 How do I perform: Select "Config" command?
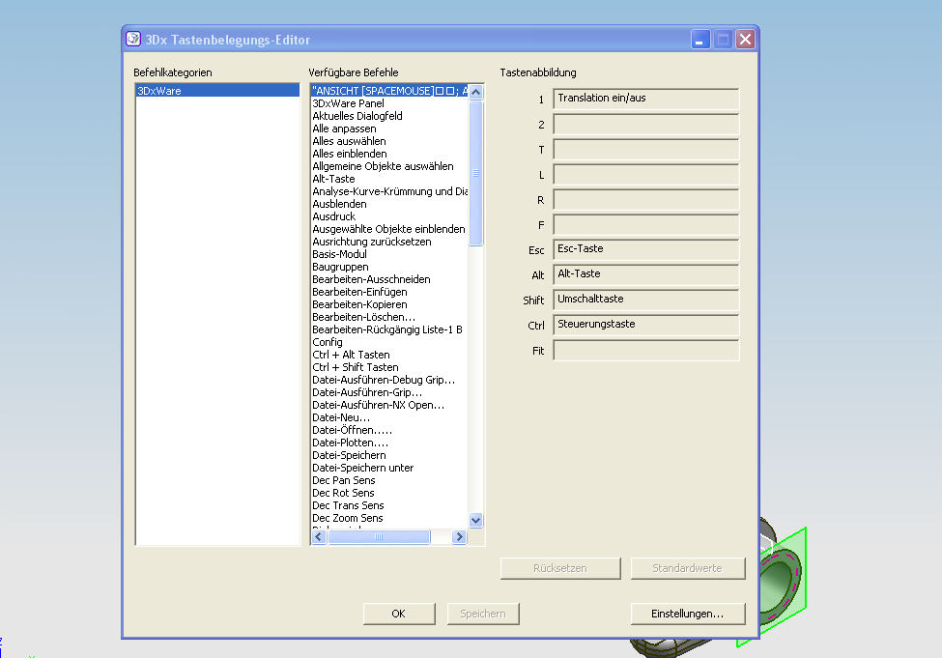pos(388,342)
